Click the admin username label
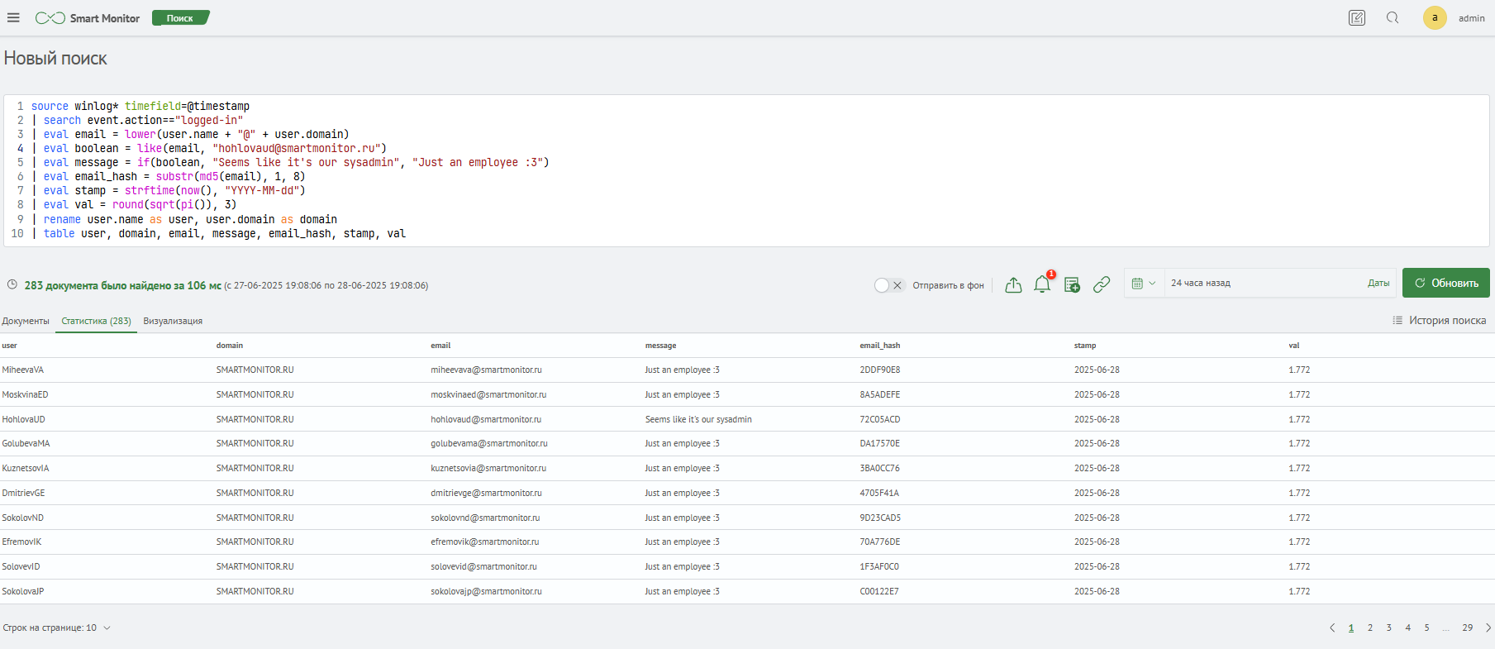This screenshot has width=1495, height=649. point(1472,18)
